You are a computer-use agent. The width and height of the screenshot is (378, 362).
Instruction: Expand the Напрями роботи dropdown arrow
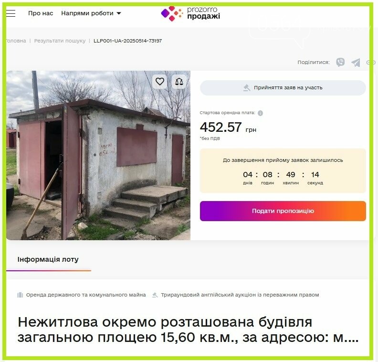[119, 13]
